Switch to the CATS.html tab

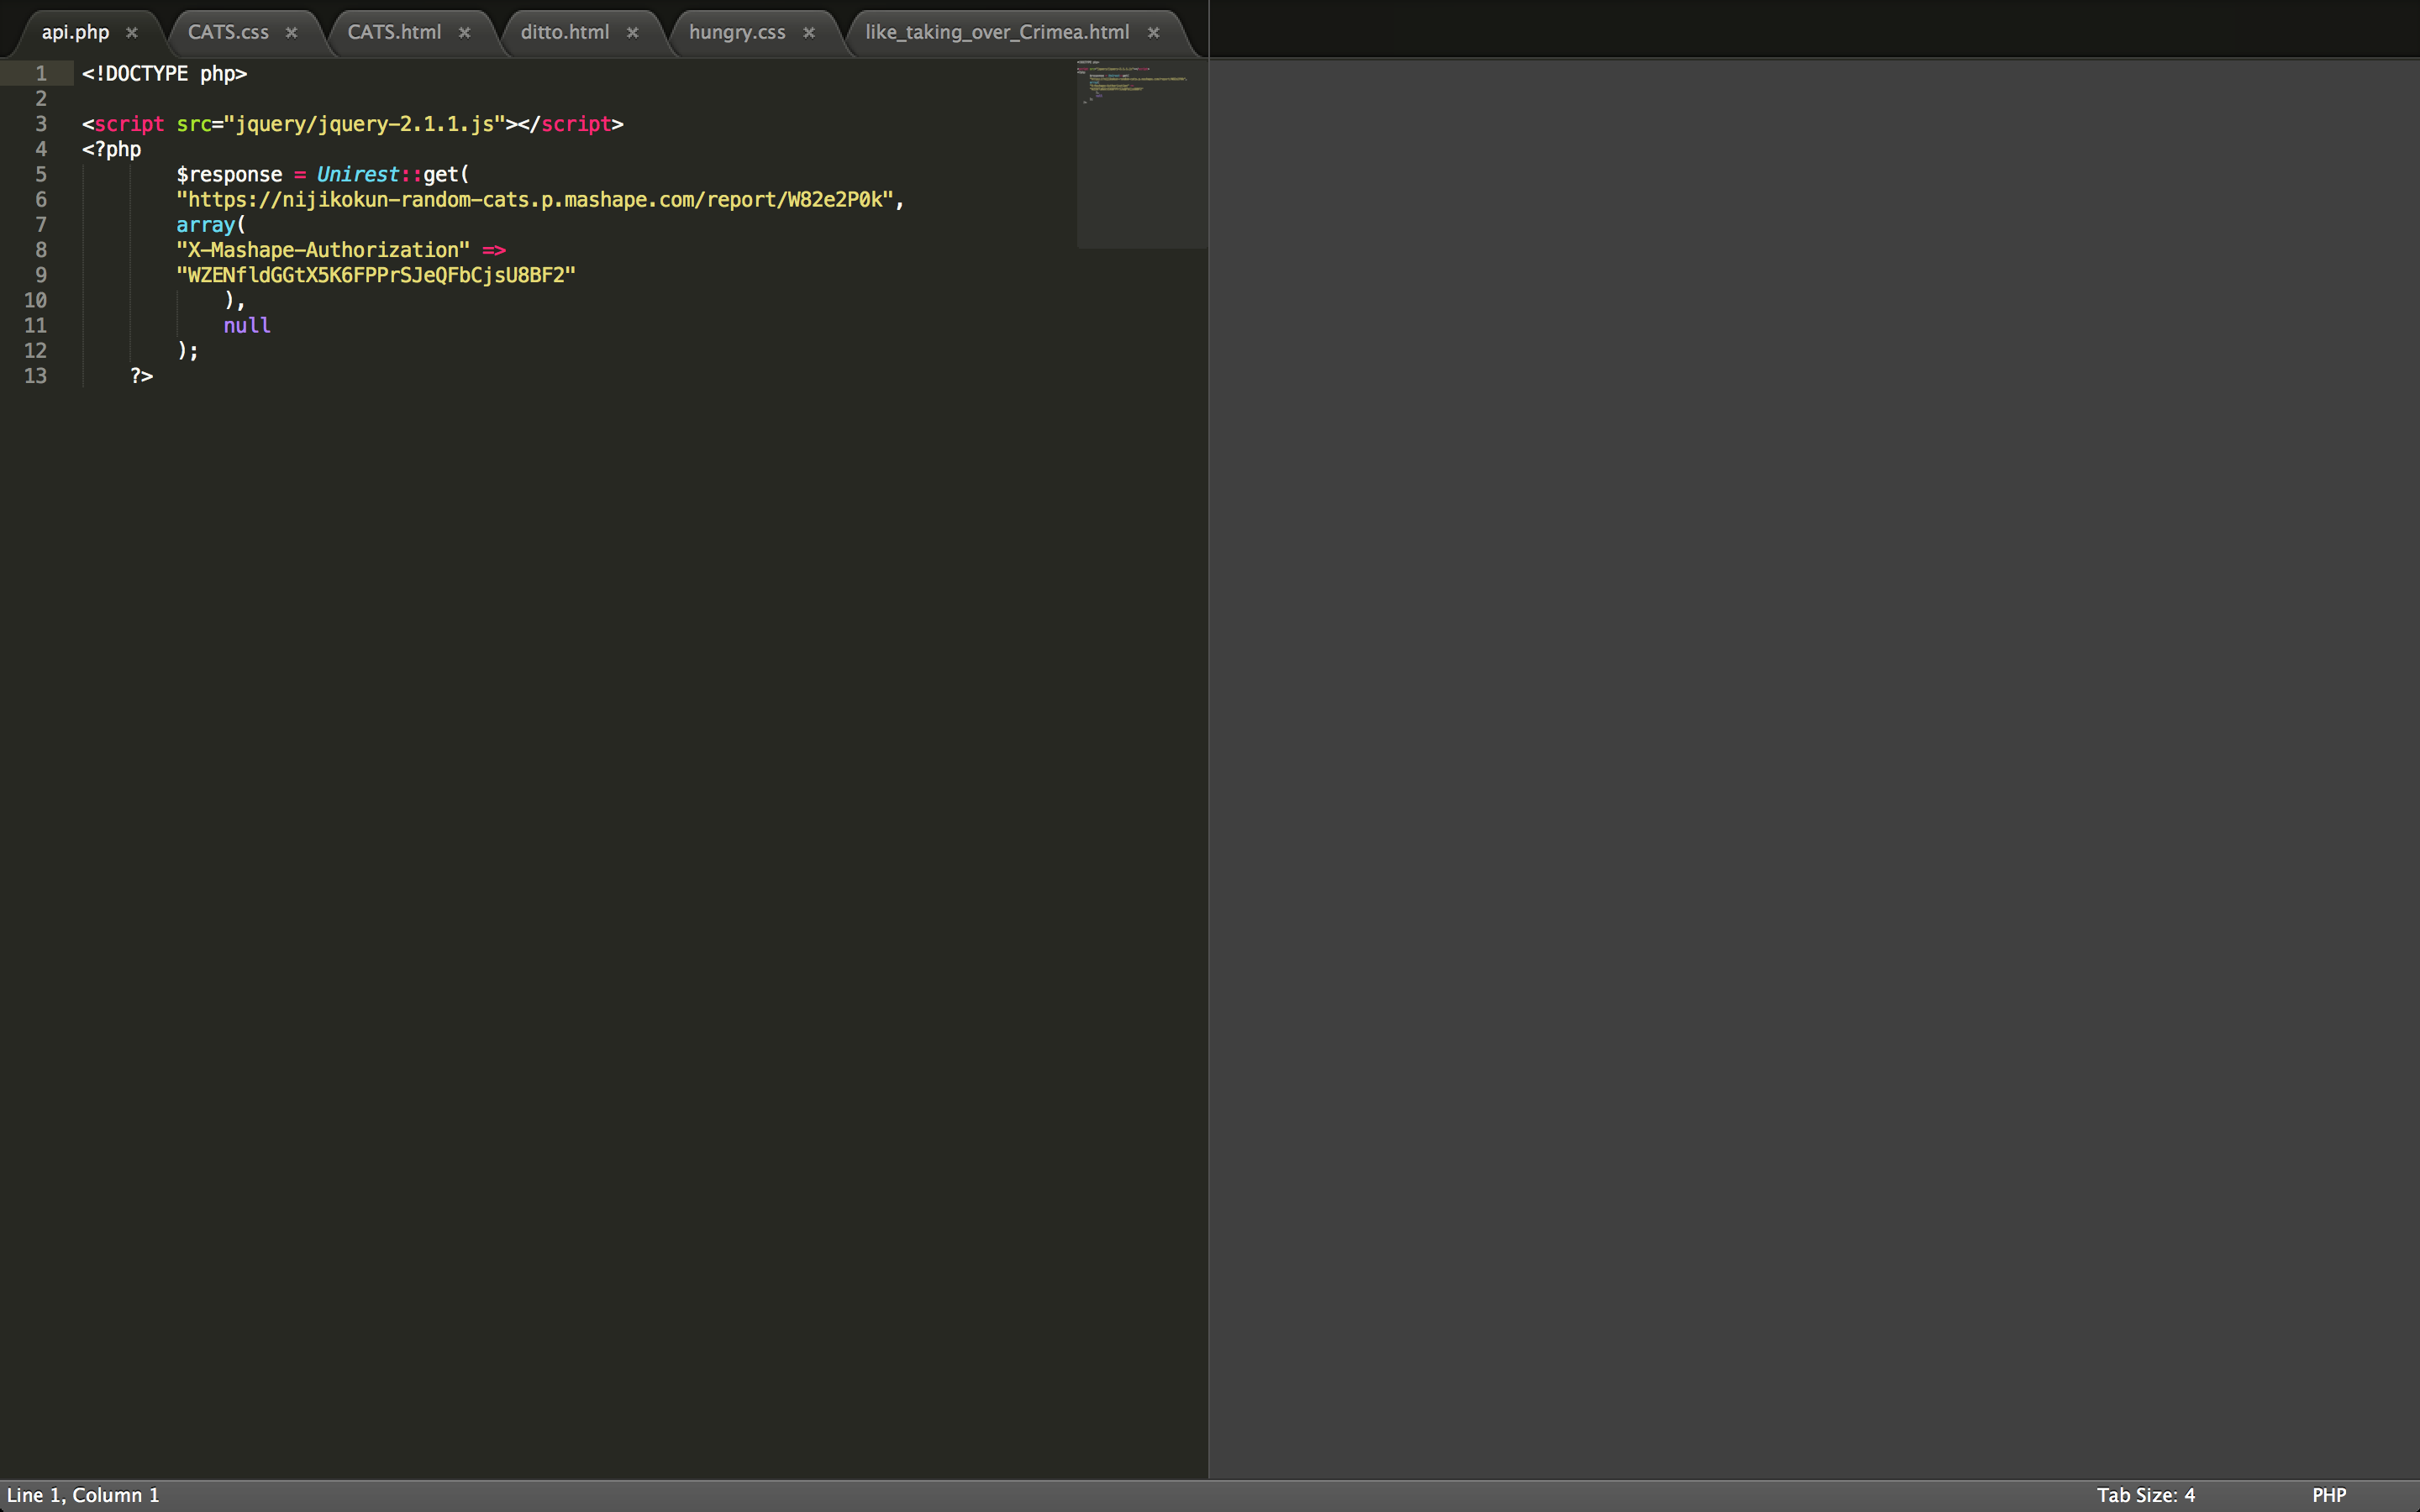tap(394, 32)
